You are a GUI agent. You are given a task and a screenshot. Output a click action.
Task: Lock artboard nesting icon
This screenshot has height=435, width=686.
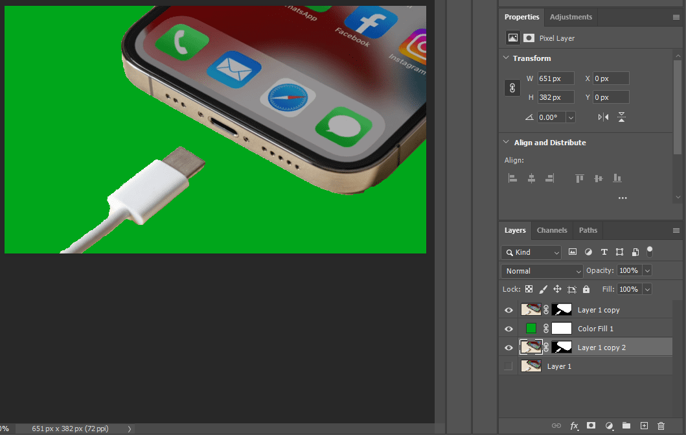[x=572, y=289]
